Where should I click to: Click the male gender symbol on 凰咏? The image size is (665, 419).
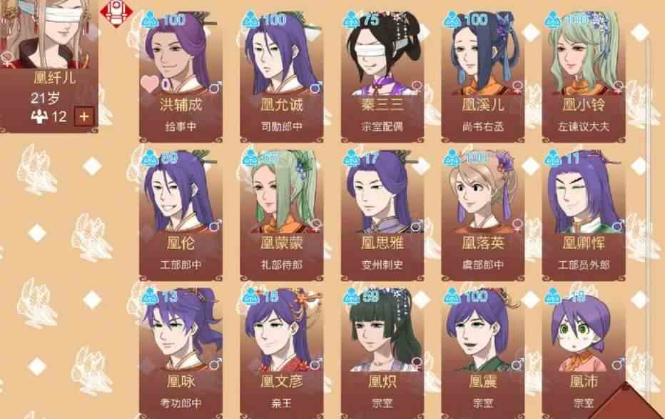tap(215, 364)
